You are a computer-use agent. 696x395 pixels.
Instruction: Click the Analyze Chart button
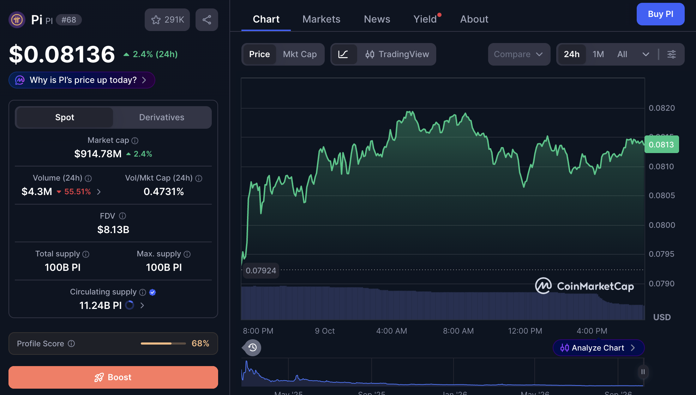pos(598,348)
